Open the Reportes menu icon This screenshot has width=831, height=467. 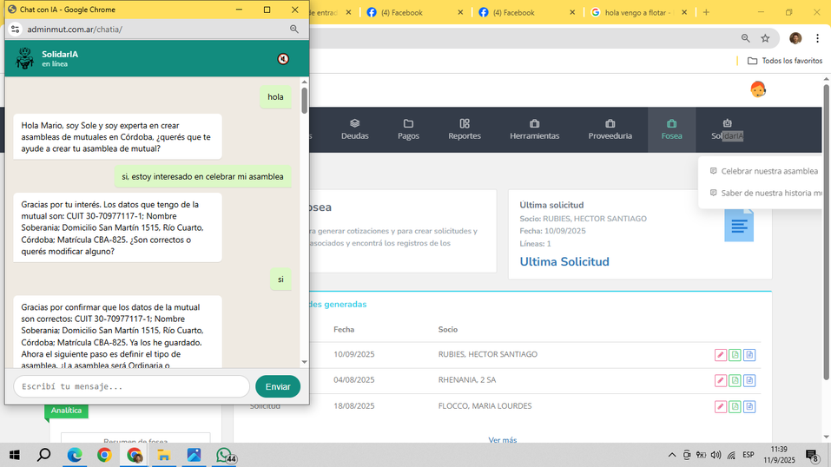(465, 123)
